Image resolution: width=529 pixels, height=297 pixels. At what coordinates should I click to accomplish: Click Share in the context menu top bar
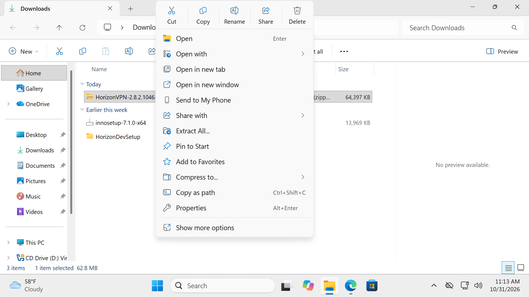coord(266,15)
